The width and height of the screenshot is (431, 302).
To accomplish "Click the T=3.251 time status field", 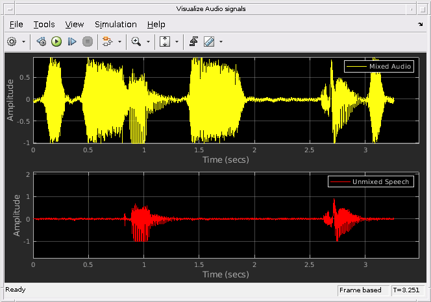I will 408,290.
